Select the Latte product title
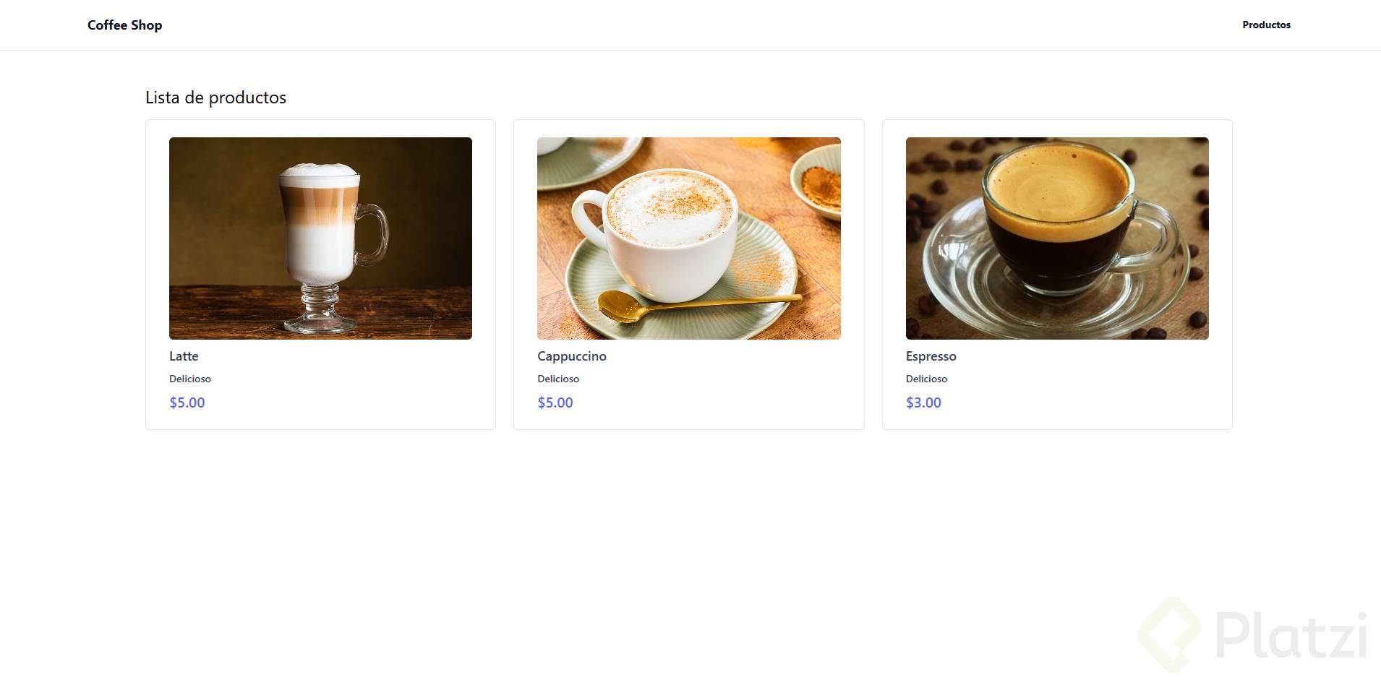This screenshot has width=1381, height=680. click(x=184, y=356)
